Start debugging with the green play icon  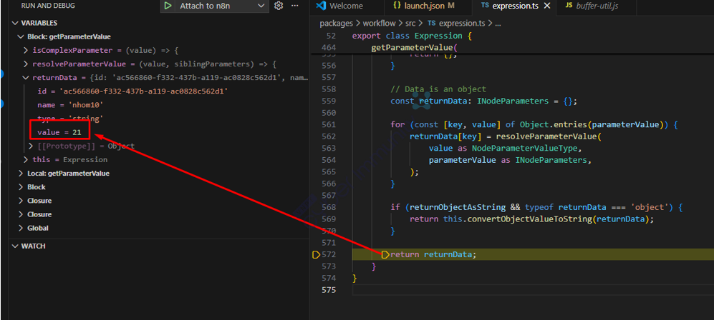pos(168,6)
